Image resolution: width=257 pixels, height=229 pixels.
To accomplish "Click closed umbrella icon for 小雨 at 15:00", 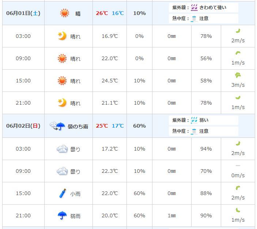I will coord(63,193).
